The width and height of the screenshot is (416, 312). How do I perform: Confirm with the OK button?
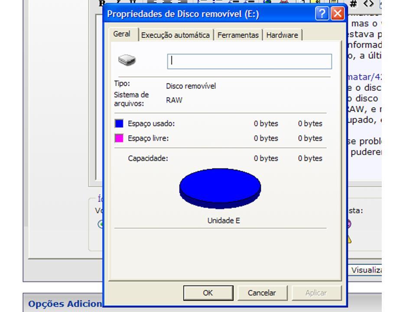[208, 293]
